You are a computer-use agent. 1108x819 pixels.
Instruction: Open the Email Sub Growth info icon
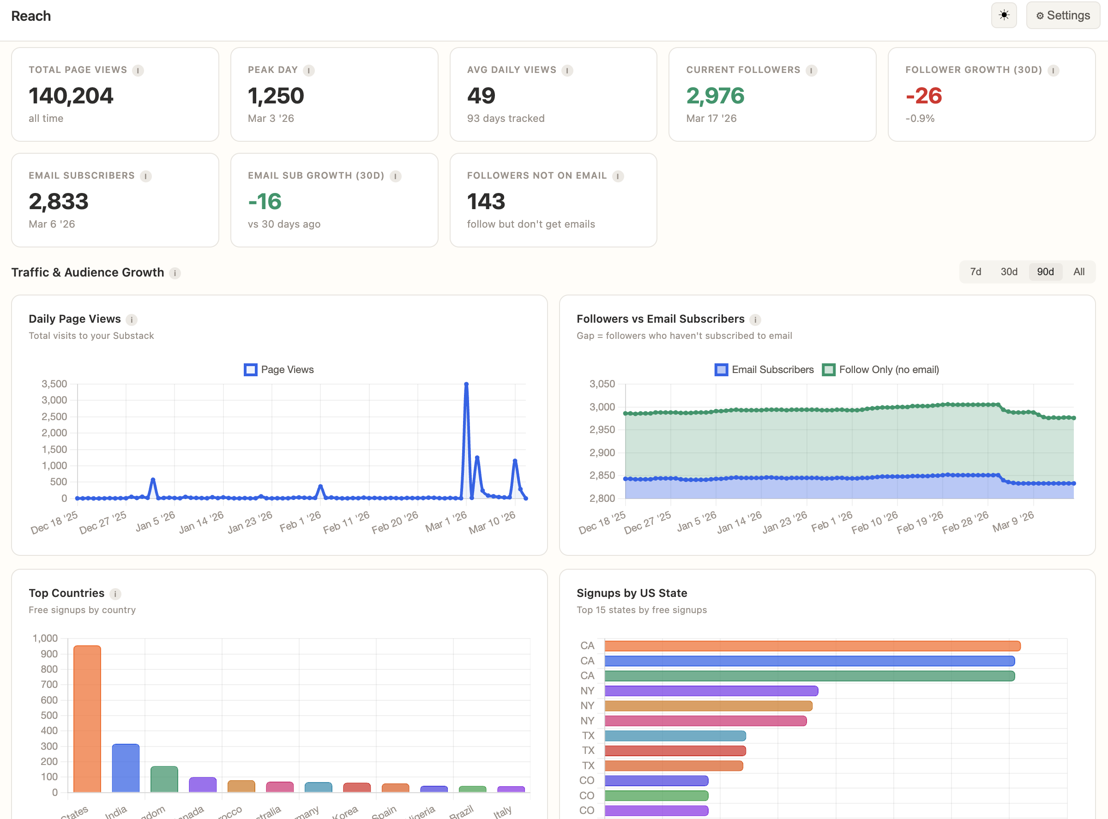tap(395, 176)
